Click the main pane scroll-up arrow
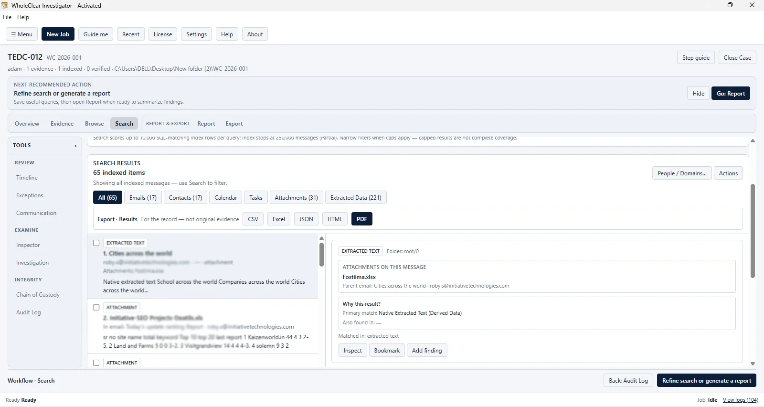Viewport: 764px width, 407px height. [x=753, y=141]
